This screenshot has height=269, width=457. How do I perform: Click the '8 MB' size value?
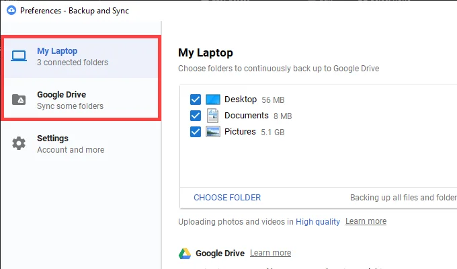click(x=282, y=116)
